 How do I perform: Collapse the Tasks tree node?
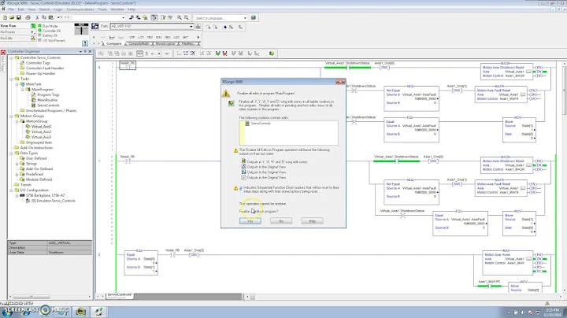11,79
